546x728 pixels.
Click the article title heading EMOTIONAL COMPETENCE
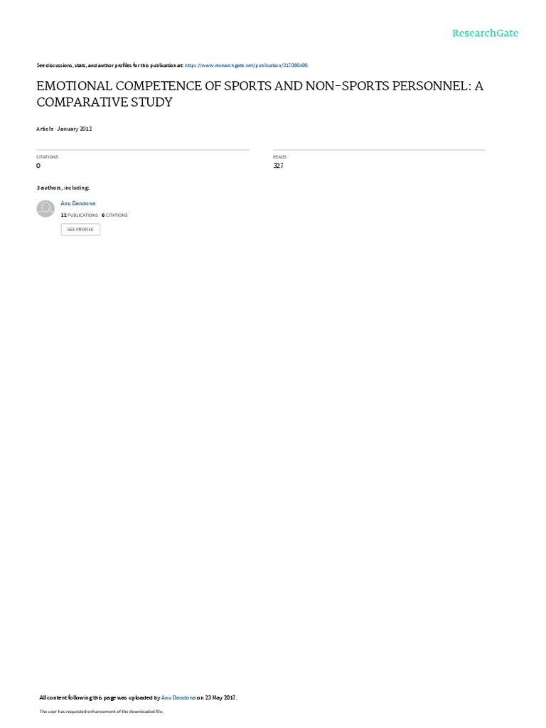click(x=260, y=94)
